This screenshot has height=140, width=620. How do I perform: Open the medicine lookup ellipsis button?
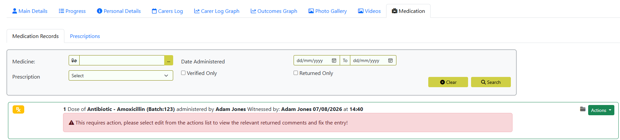click(169, 60)
